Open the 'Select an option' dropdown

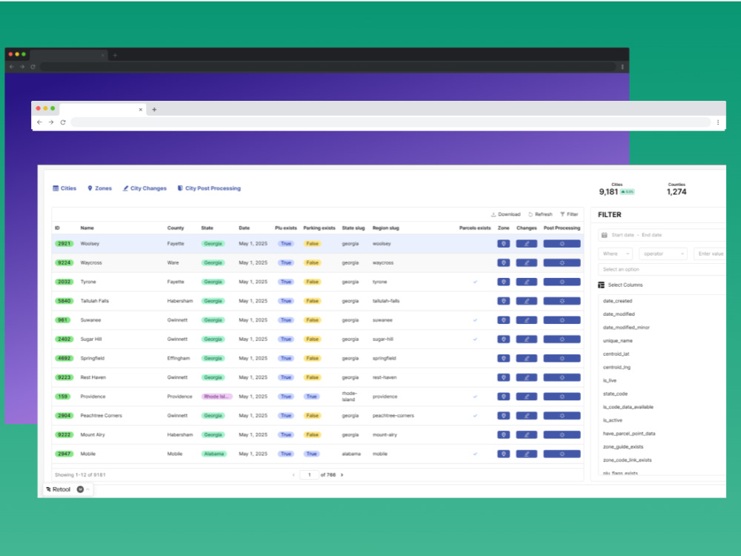point(662,270)
